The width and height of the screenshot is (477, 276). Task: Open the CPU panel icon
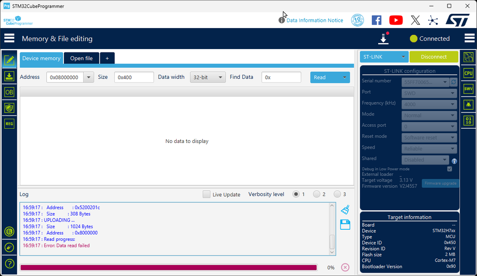[x=468, y=73]
